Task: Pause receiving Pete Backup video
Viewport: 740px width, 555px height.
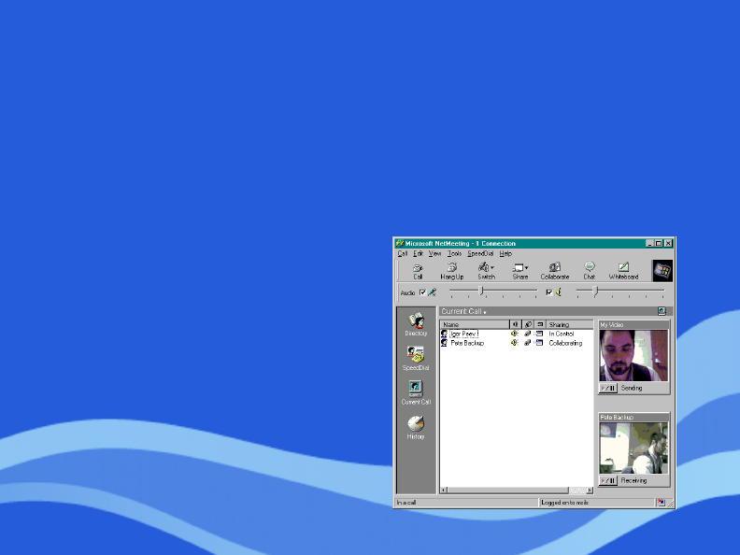Action: [608, 480]
